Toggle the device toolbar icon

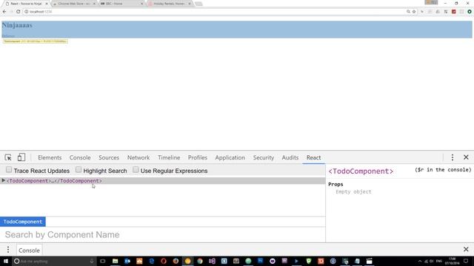[21, 157]
